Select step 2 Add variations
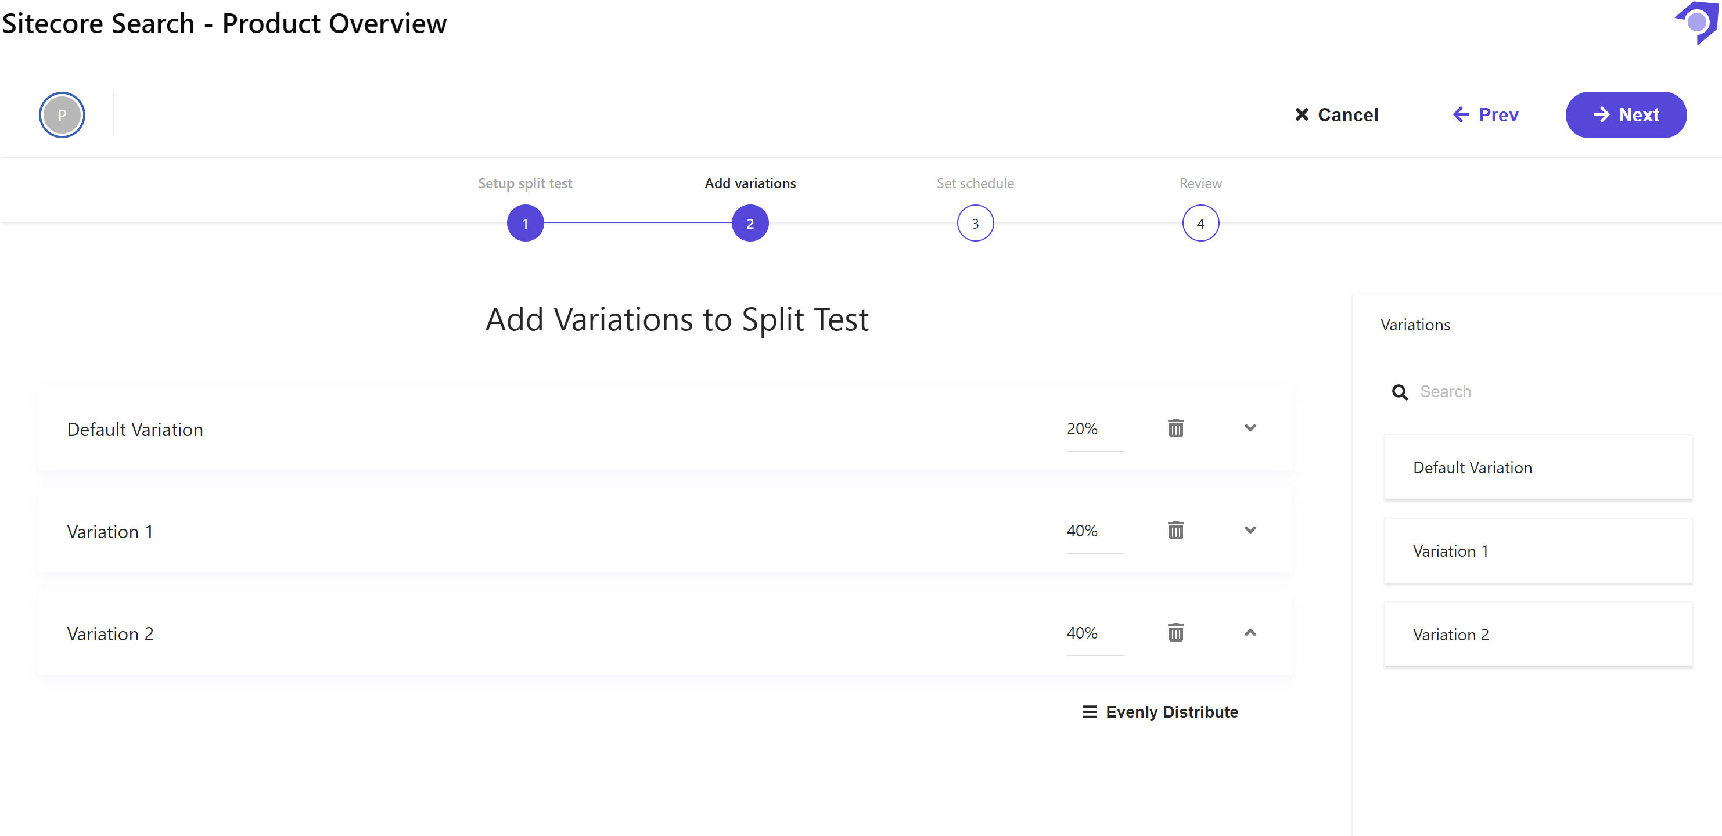Screen dimensions: 1722x836 [749, 223]
